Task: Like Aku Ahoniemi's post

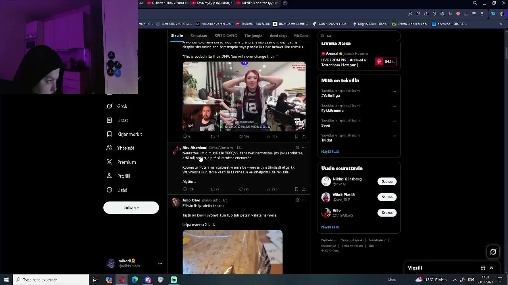Action: tap(241, 189)
